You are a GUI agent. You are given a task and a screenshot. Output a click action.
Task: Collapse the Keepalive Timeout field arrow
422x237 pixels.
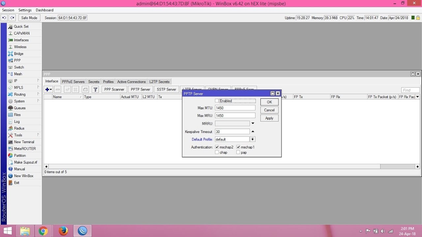pyautogui.click(x=253, y=131)
